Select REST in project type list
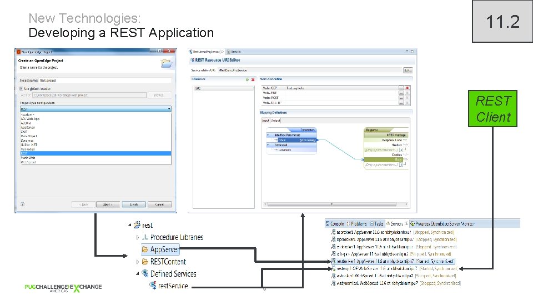The width and height of the screenshot is (533, 300). (95, 153)
